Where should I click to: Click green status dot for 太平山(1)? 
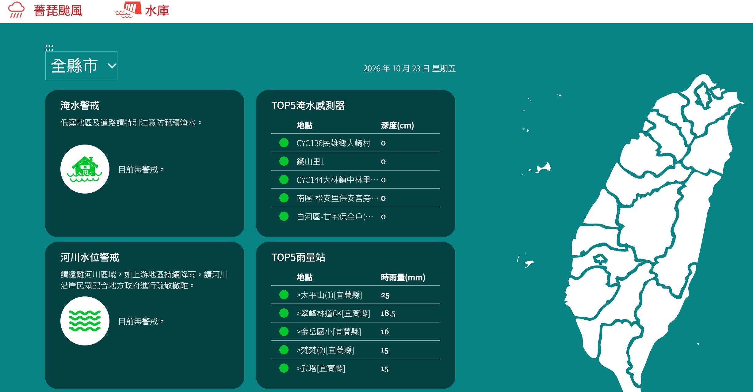(284, 295)
